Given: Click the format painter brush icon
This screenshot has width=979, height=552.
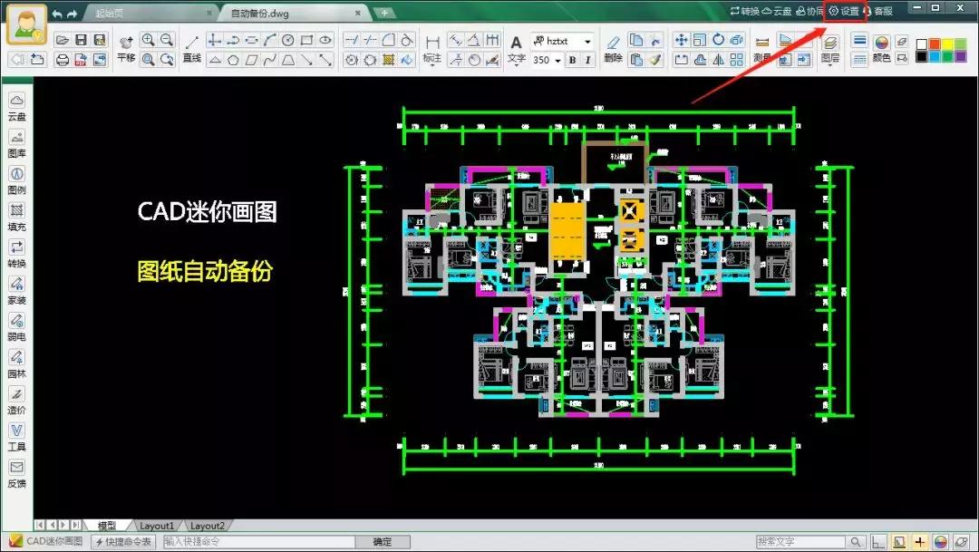Looking at the screenshot, I should click(654, 59).
